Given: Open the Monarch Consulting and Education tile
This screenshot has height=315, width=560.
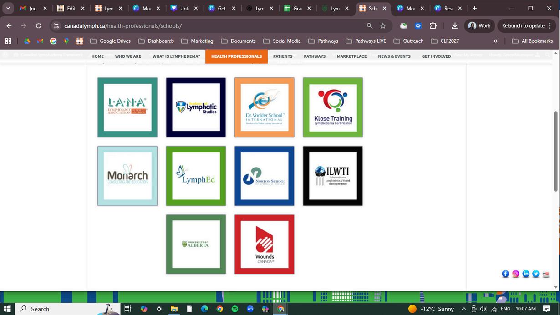Looking at the screenshot, I should click(127, 176).
